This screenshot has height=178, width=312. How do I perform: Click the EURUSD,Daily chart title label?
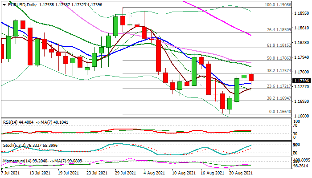20,4
